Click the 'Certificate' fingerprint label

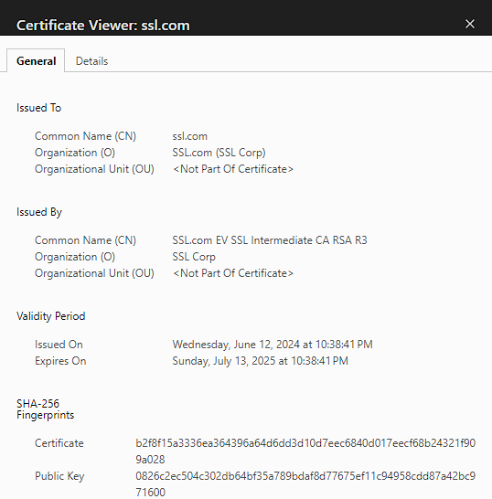[59, 443]
